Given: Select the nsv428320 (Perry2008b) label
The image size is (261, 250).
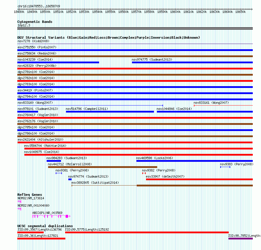Looking at the screenshot, I should pyautogui.click(x=37, y=66).
